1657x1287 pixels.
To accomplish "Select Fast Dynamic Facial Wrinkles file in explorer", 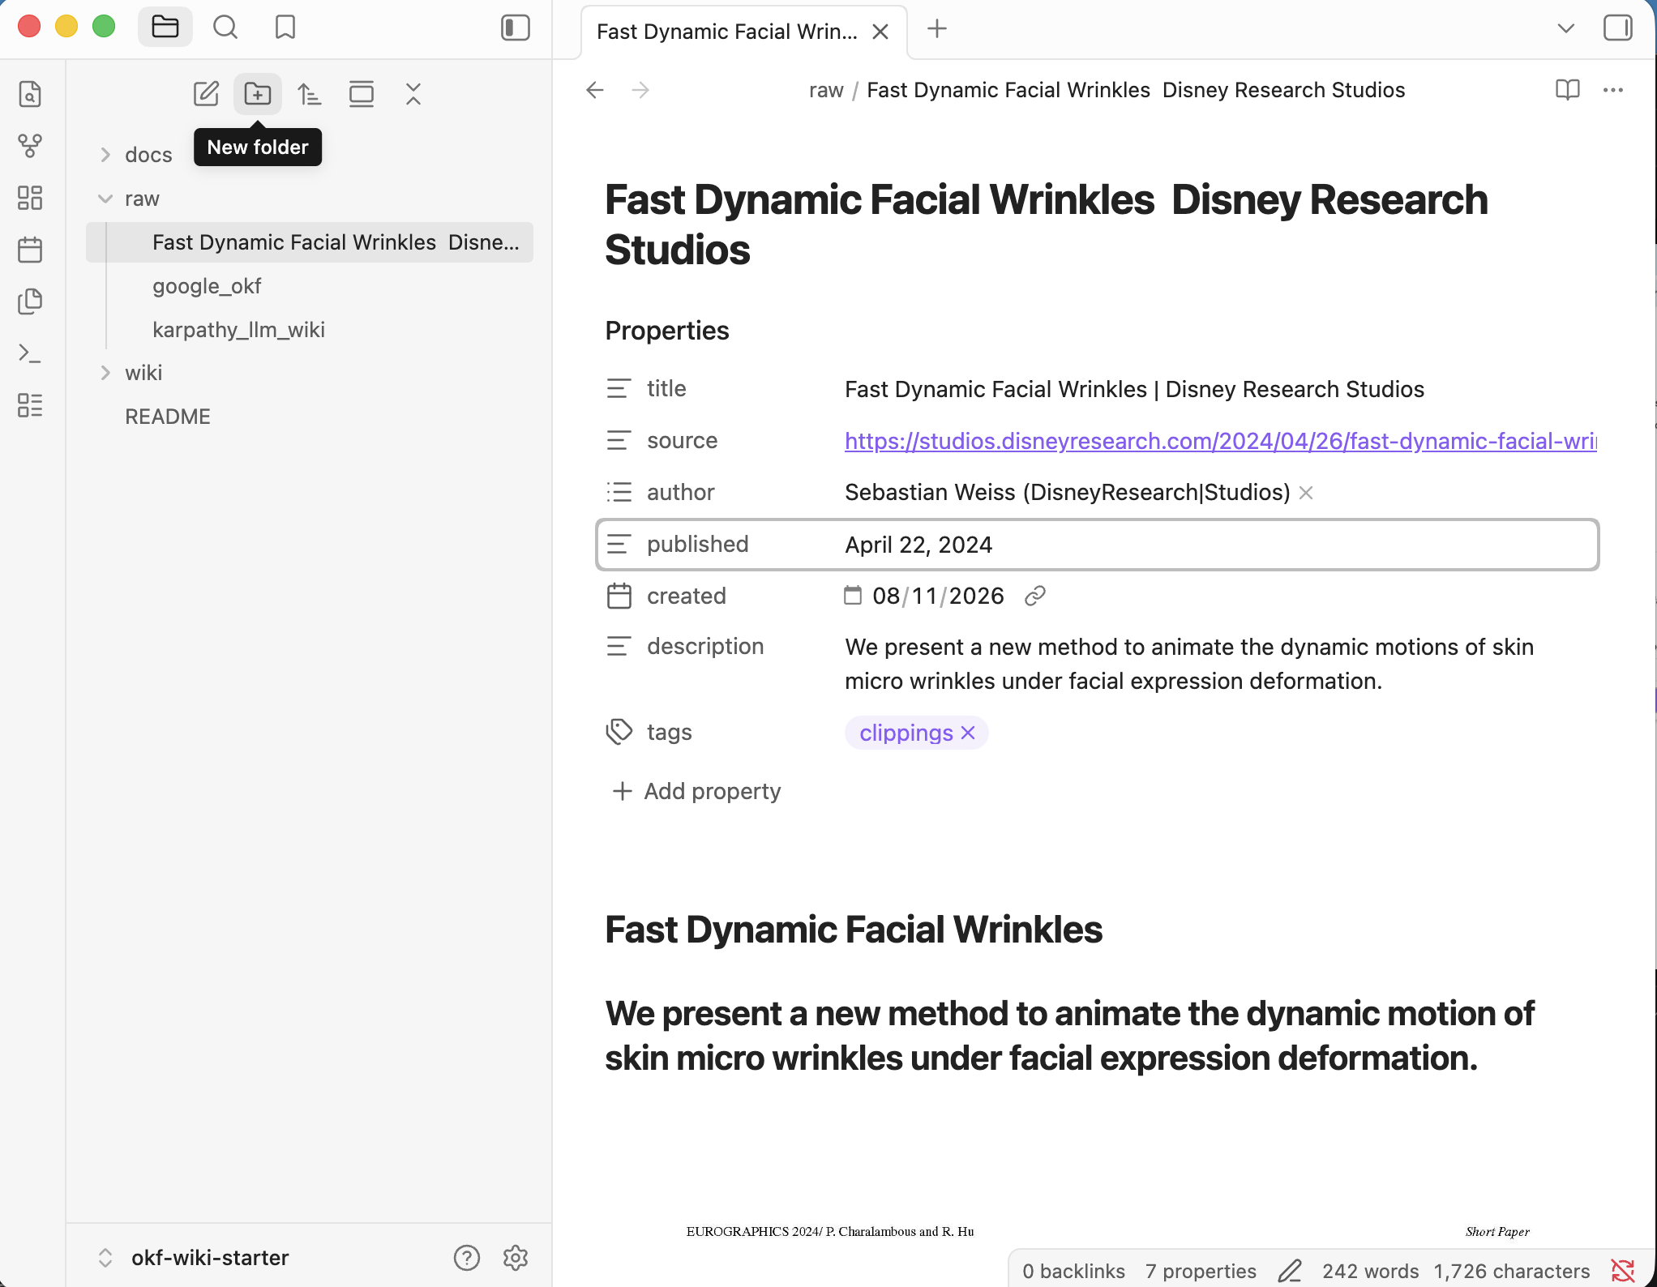I will 310,242.
